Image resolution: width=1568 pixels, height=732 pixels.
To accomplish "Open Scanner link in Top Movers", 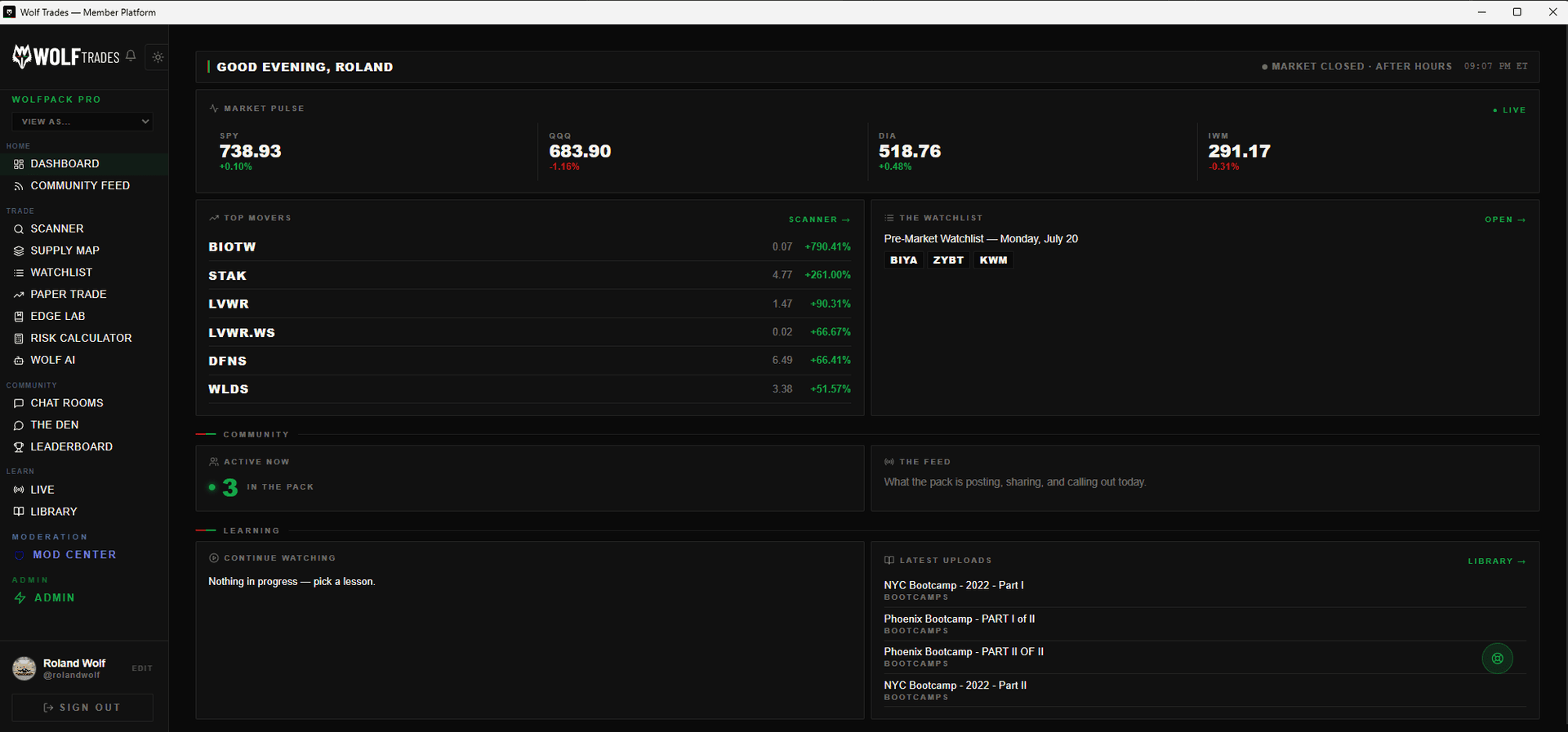I will [x=819, y=220].
